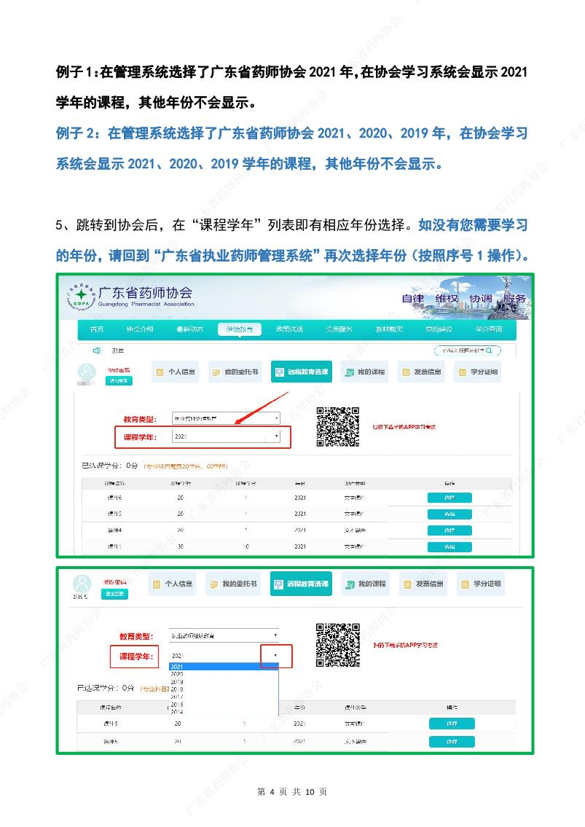Open 学分证明 tab in the GDPA-header screenshot
This screenshot has width=585, height=827.
477,372
